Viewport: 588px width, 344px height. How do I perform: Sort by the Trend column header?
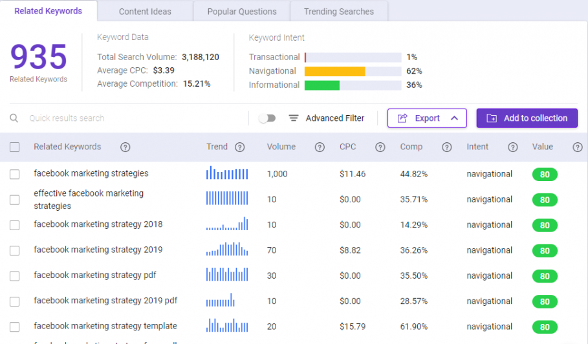point(217,147)
